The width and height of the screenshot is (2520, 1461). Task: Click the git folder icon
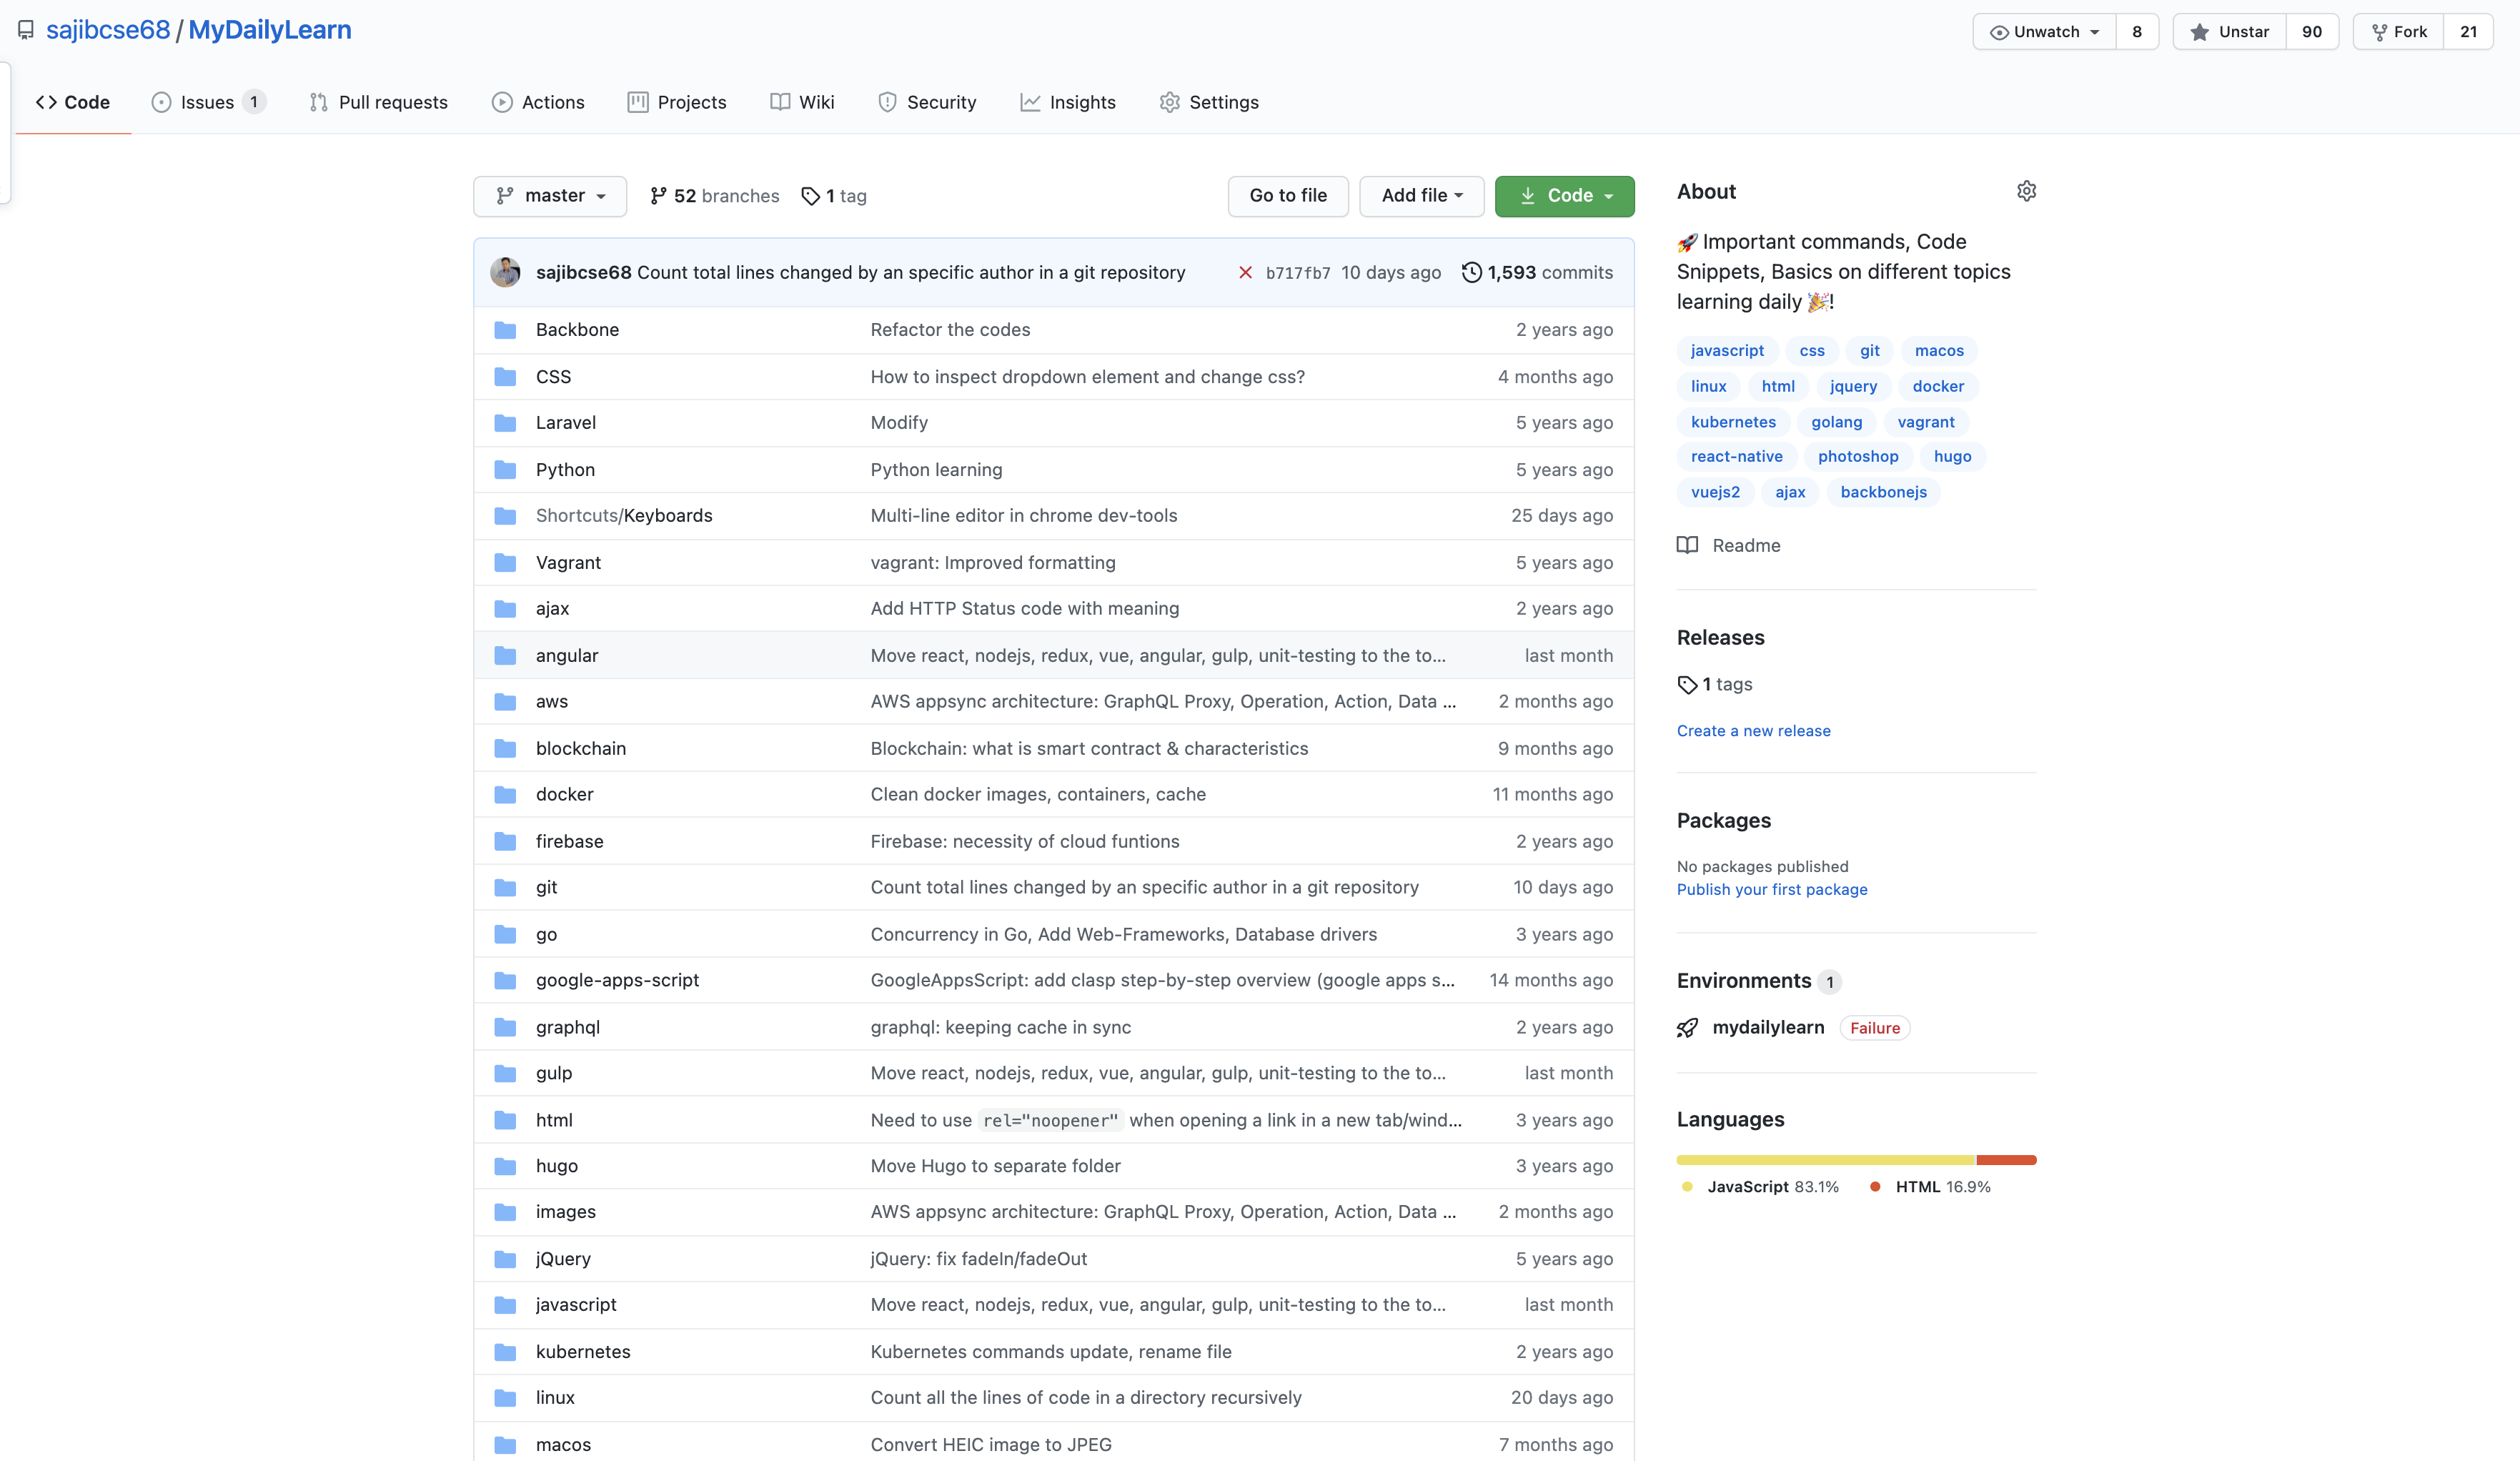pyautogui.click(x=505, y=888)
